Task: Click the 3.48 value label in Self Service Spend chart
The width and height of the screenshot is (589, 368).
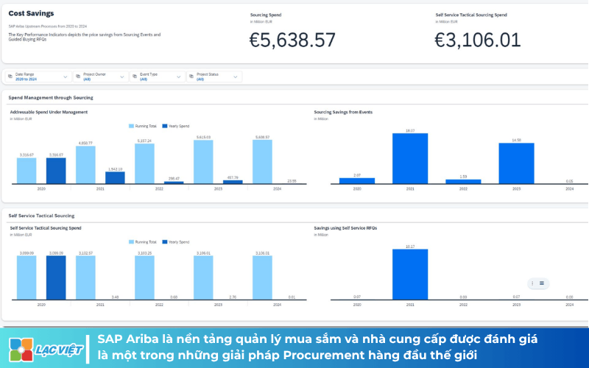Action: pyautogui.click(x=115, y=297)
